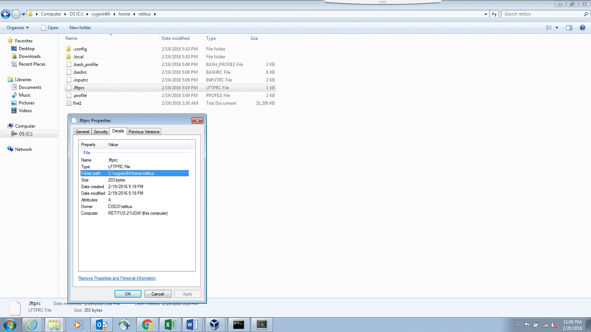Open recent locations dropdown arrow
Screen dimensions: 591x332
pyautogui.click(x=23, y=14)
